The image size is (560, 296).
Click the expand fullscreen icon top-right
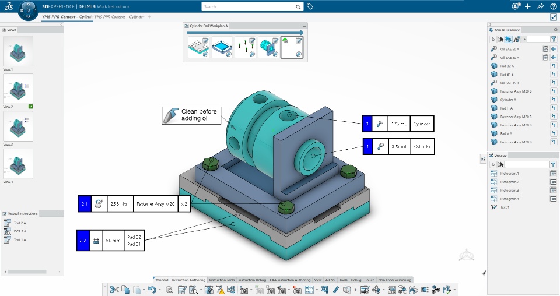[554, 17]
